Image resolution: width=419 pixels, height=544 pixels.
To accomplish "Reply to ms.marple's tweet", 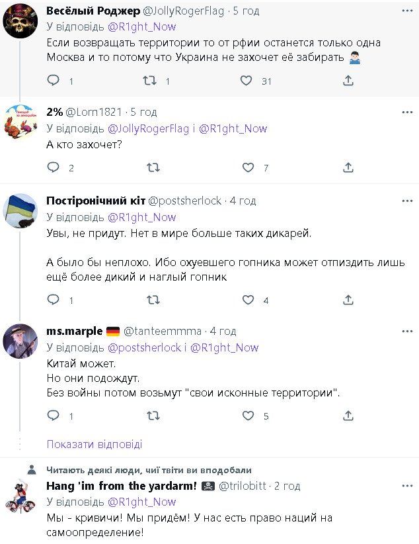I will (x=54, y=416).
